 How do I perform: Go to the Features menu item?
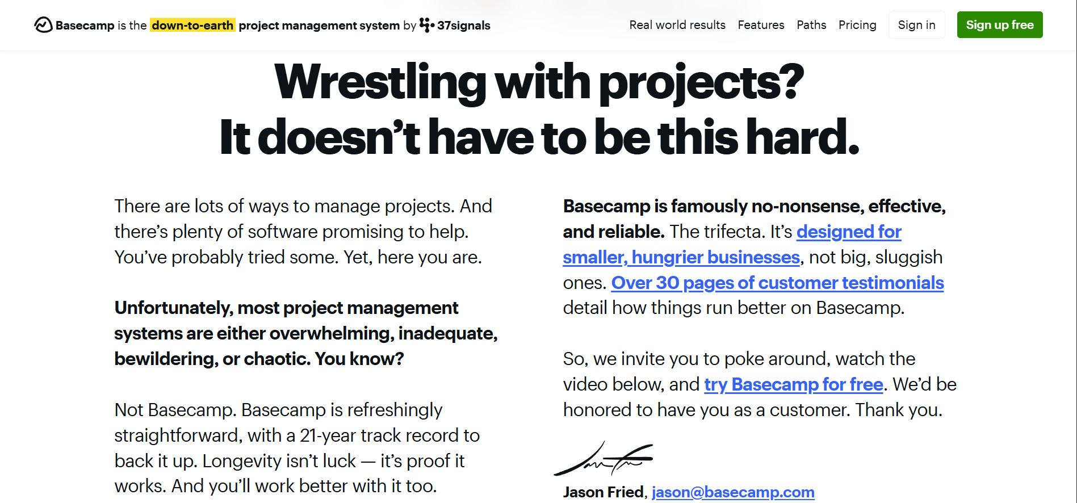pyautogui.click(x=761, y=25)
